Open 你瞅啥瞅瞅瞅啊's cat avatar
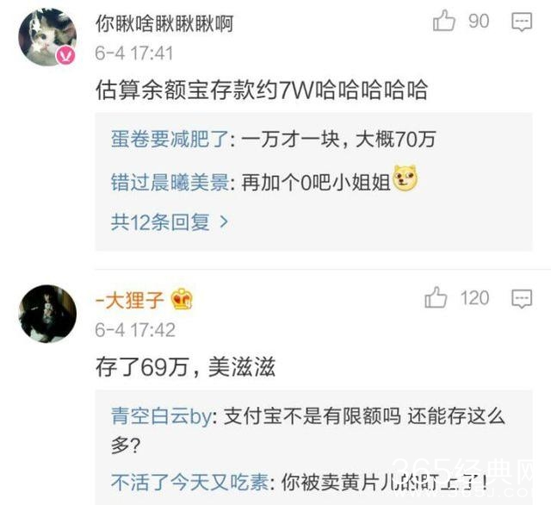The height and width of the screenshot is (505, 551). 47,37
